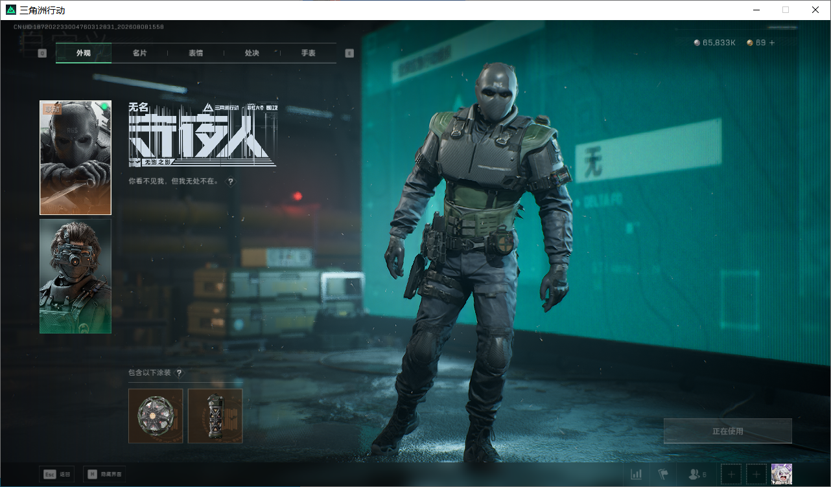
Task: Open the flag icon in bottom bar
Action: [663, 475]
